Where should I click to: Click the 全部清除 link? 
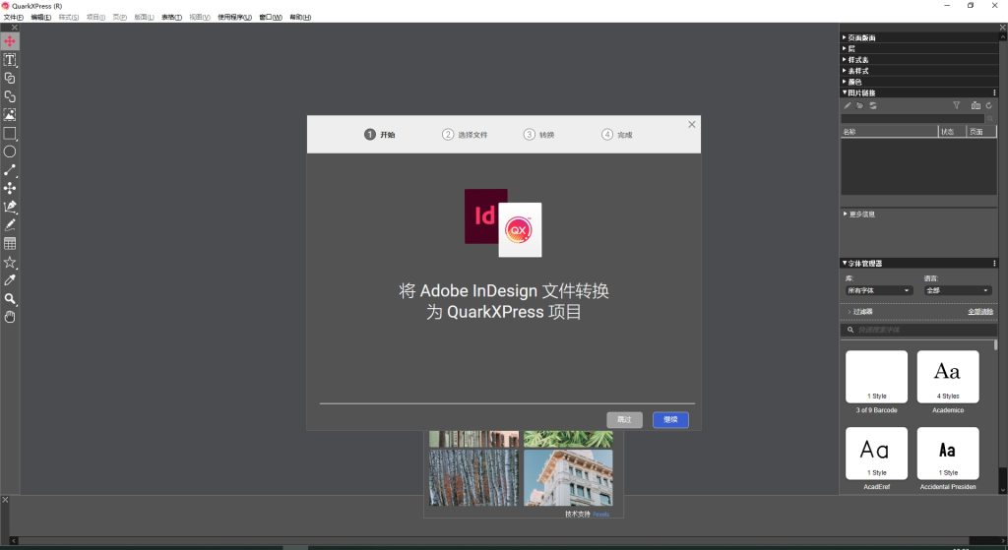pyautogui.click(x=980, y=312)
